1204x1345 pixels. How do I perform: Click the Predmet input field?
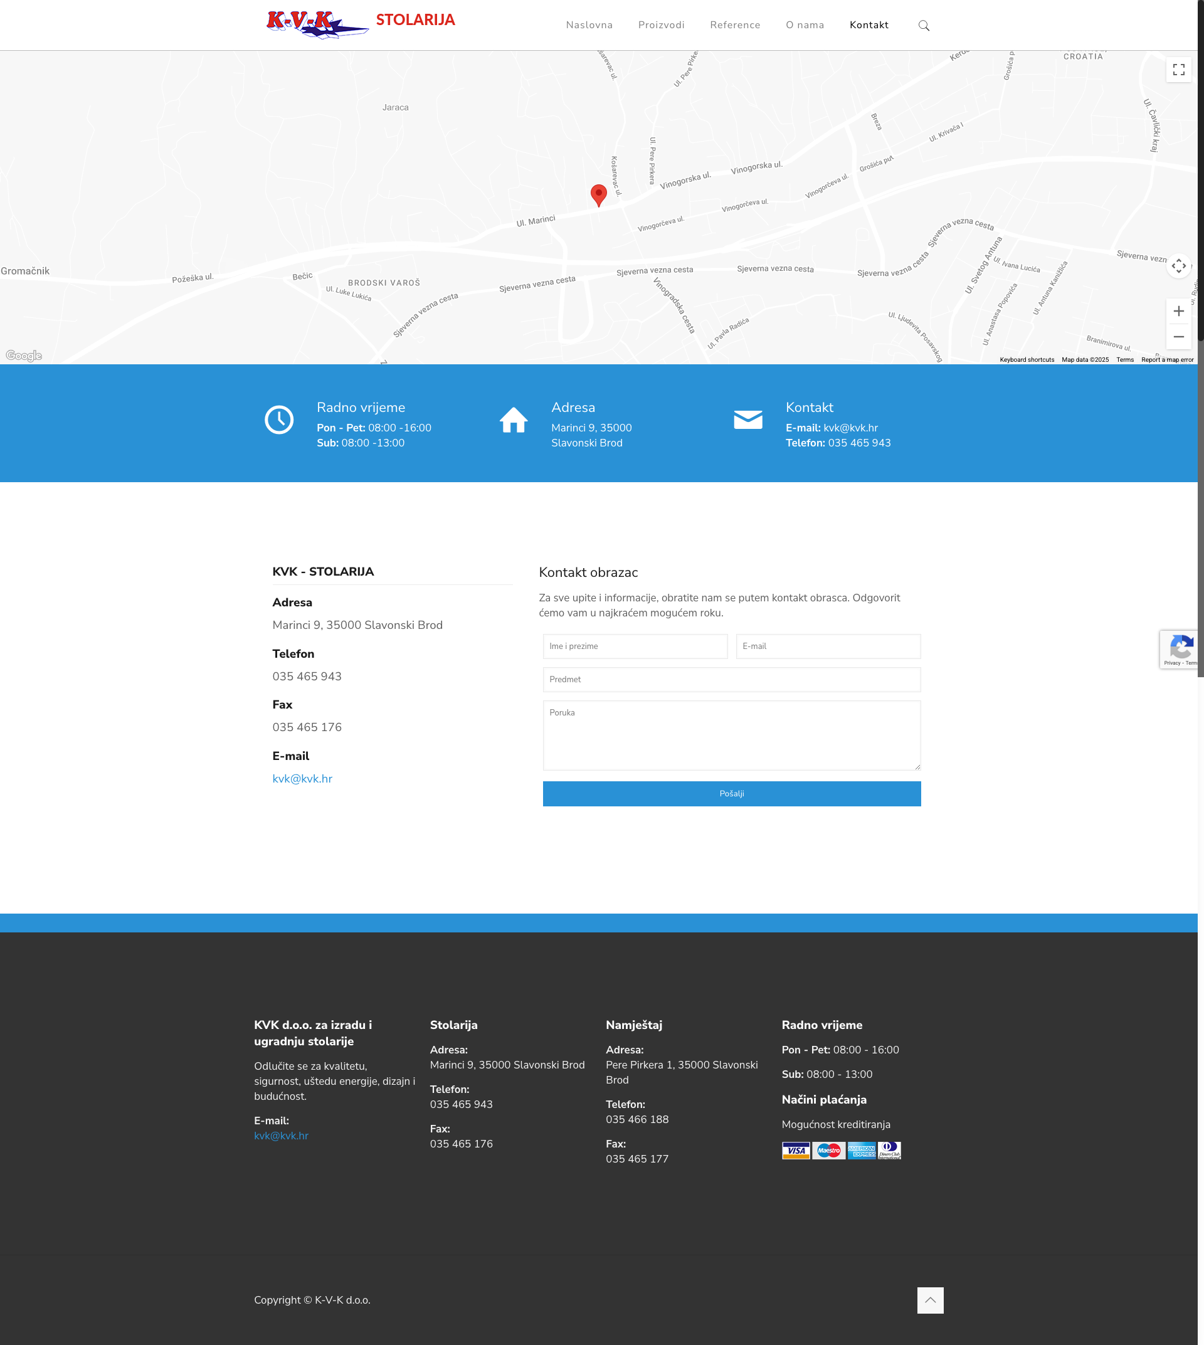click(x=731, y=680)
